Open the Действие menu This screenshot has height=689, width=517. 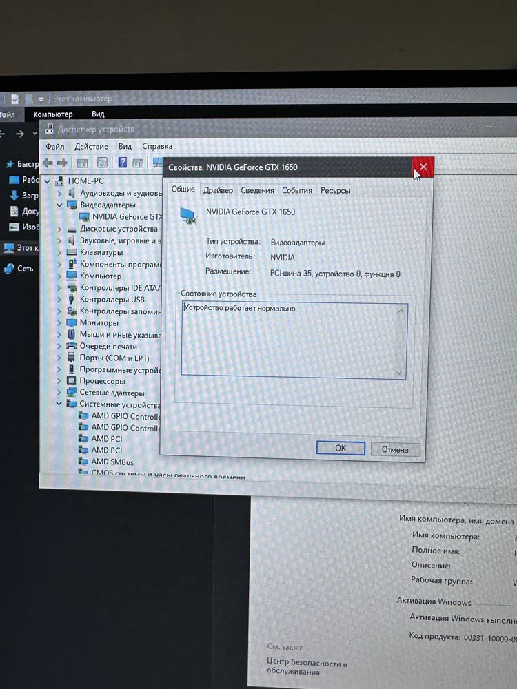click(91, 146)
